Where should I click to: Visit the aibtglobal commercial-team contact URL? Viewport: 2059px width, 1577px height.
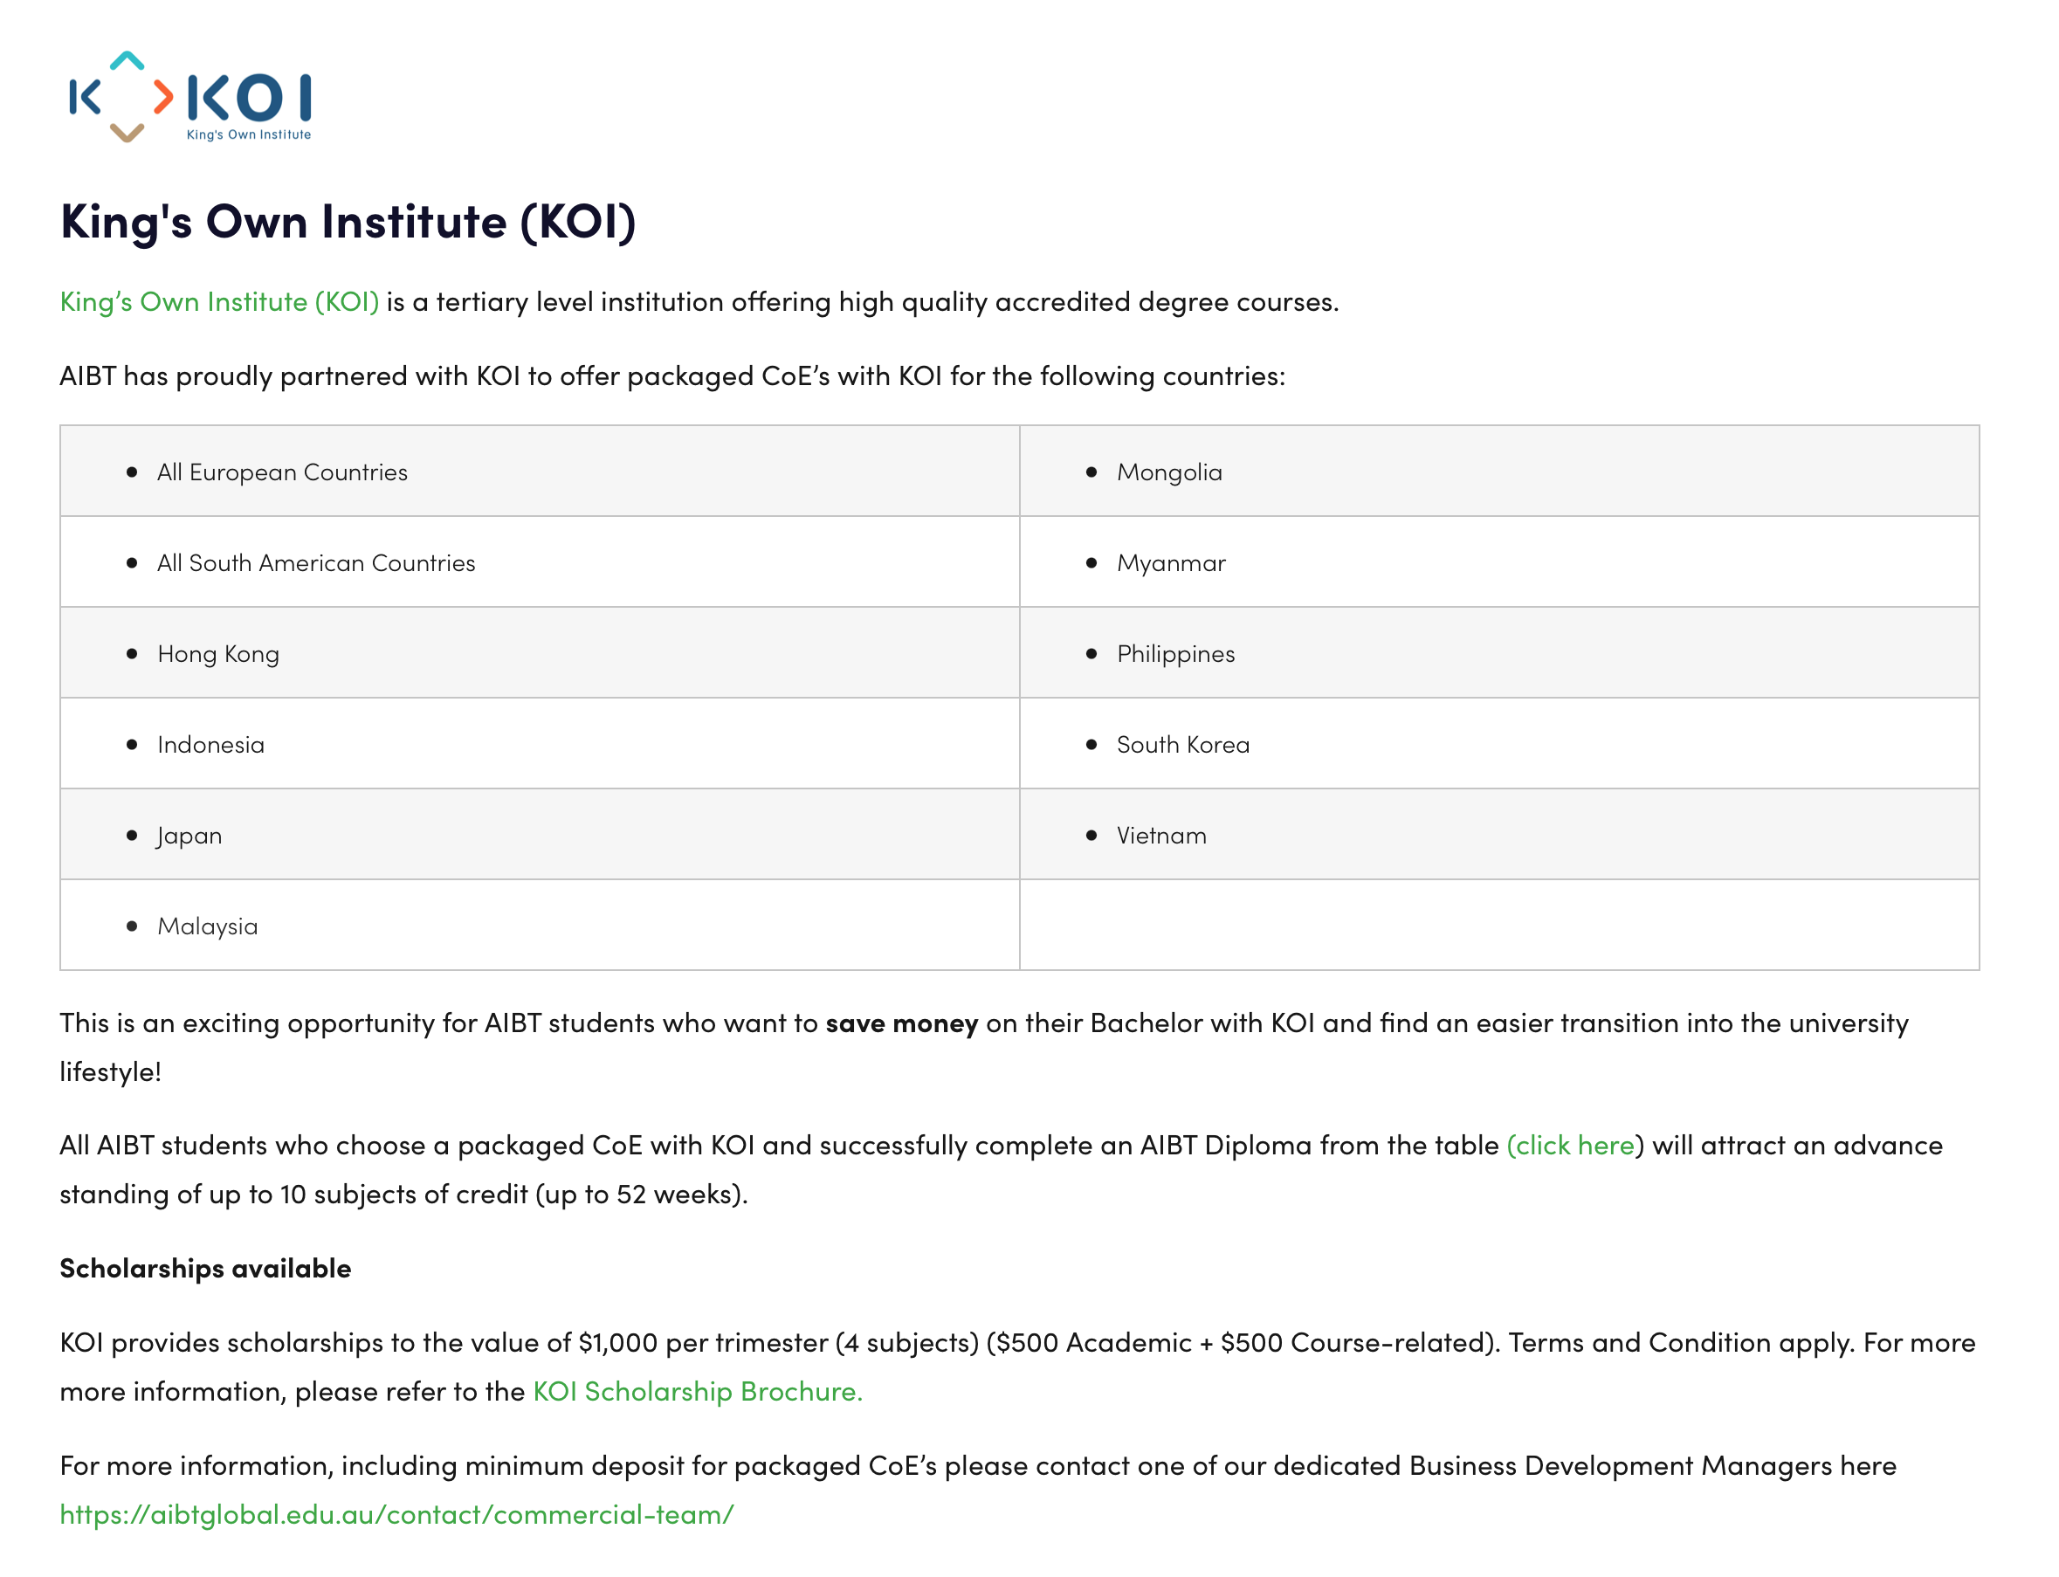(x=397, y=1514)
